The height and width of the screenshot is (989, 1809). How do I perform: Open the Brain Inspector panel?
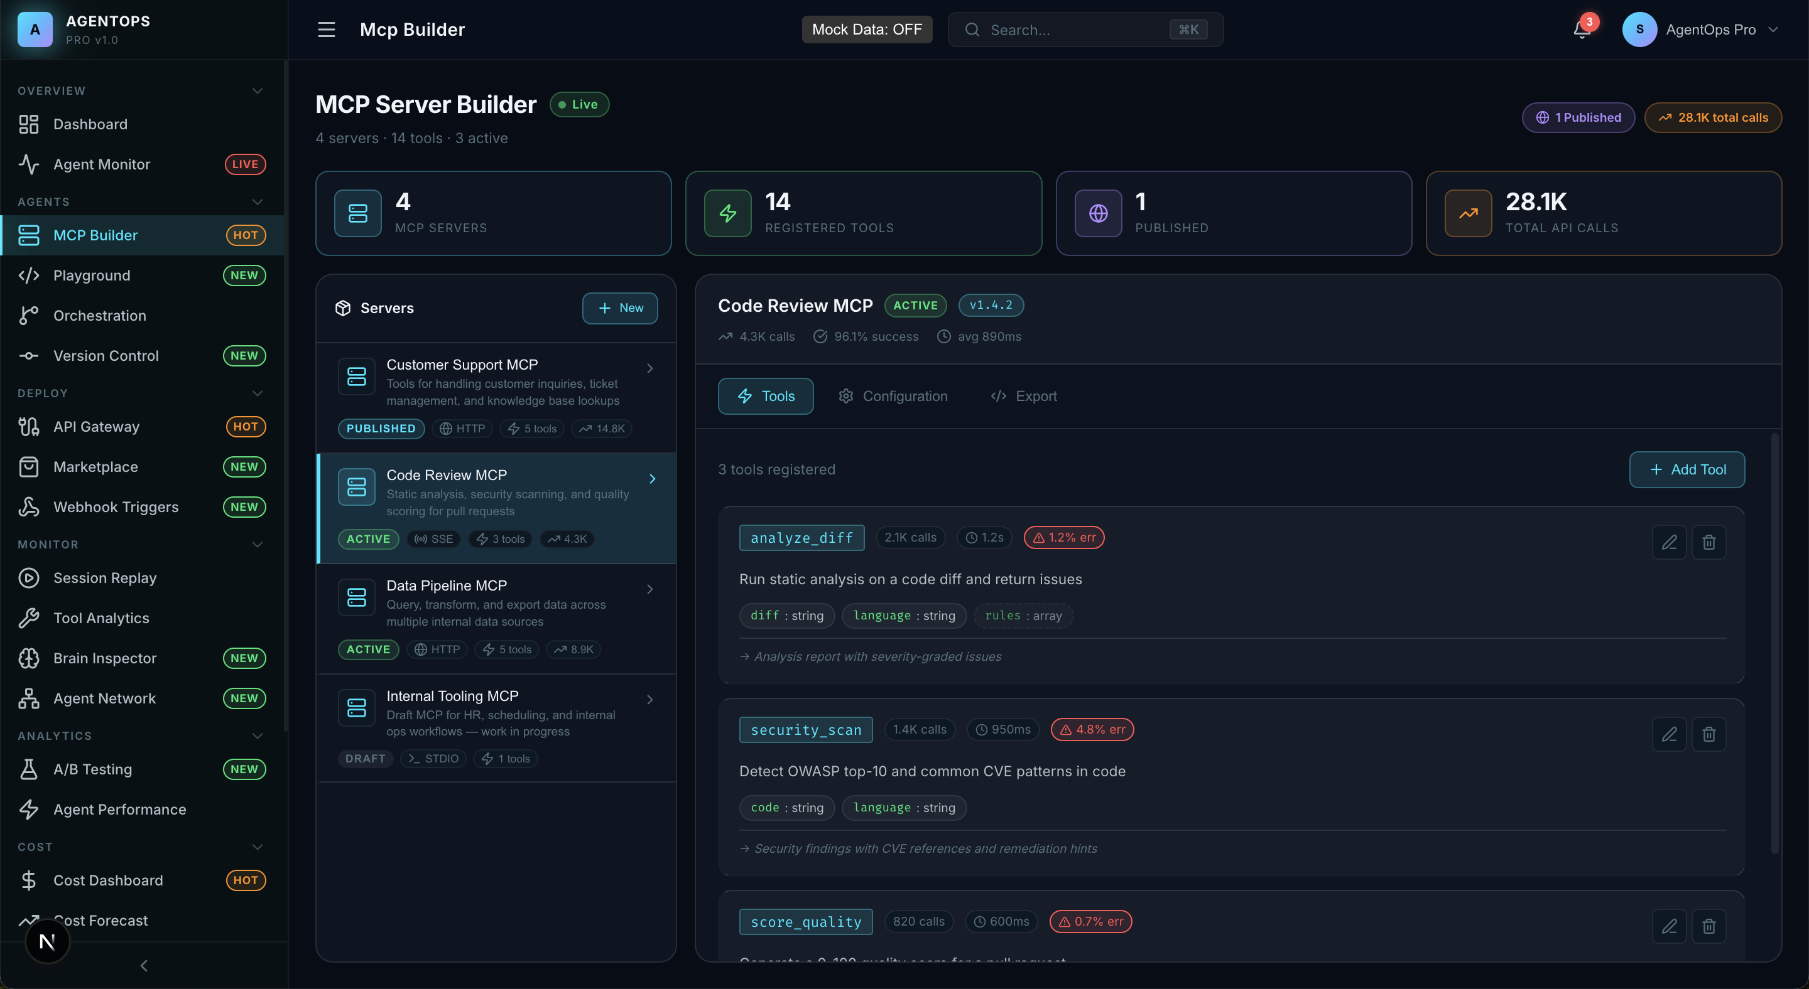105,658
